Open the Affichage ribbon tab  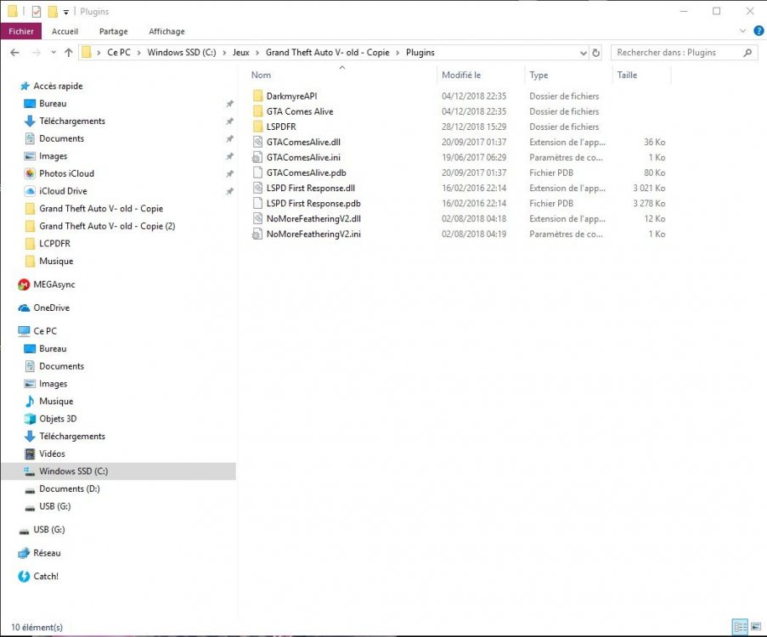pos(166,31)
